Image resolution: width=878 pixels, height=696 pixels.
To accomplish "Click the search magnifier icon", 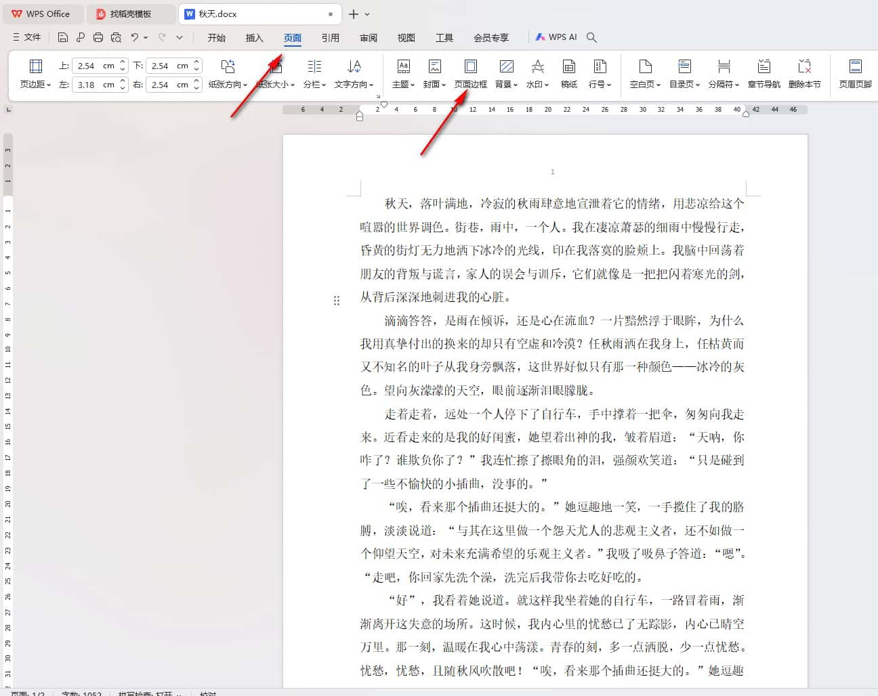I will pyautogui.click(x=591, y=37).
